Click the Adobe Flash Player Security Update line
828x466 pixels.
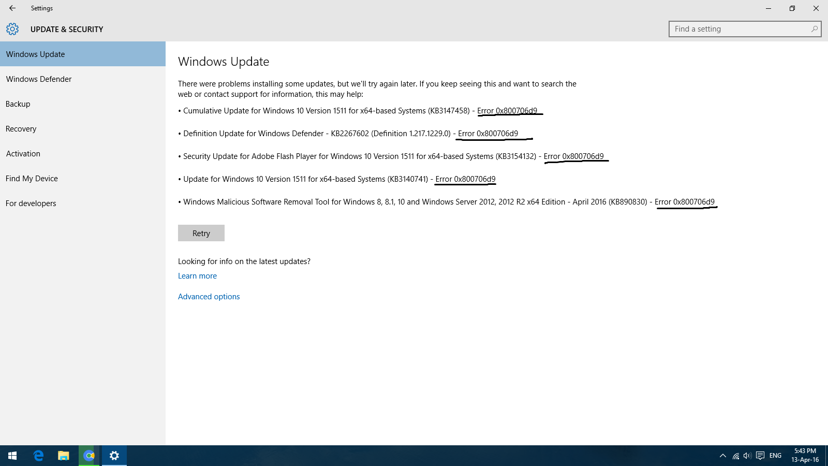click(391, 156)
